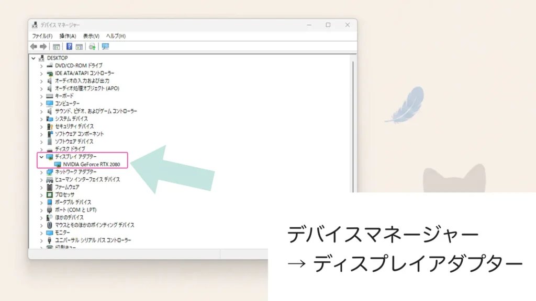Expand モニター category
The width and height of the screenshot is (536, 301).
[41, 233]
